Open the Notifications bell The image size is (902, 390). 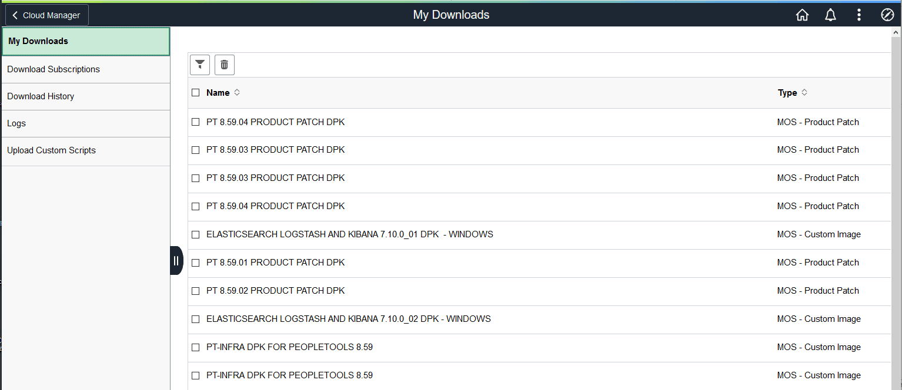pyautogui.click(x=830, y=15)
